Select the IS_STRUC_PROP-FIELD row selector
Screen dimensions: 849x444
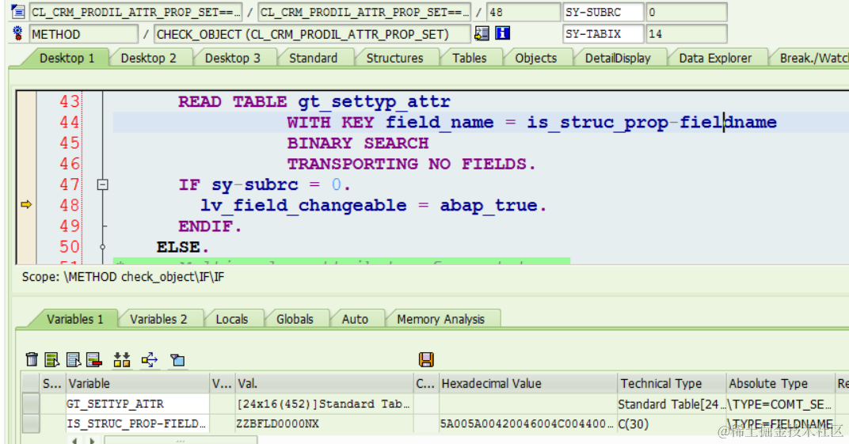(x=31, y=423)
